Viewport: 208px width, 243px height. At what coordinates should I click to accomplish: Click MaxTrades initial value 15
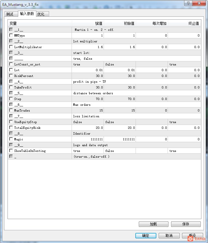(x=120, y=110)
